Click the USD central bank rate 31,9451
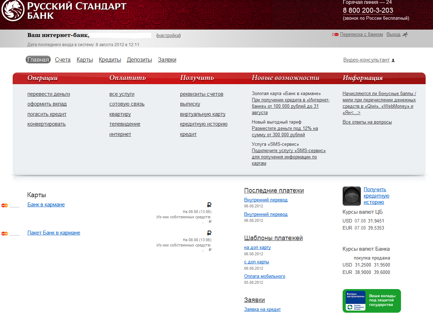 (376, 221)
